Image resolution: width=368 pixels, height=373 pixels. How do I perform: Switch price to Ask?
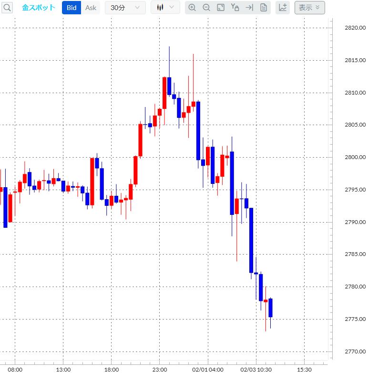91,8
